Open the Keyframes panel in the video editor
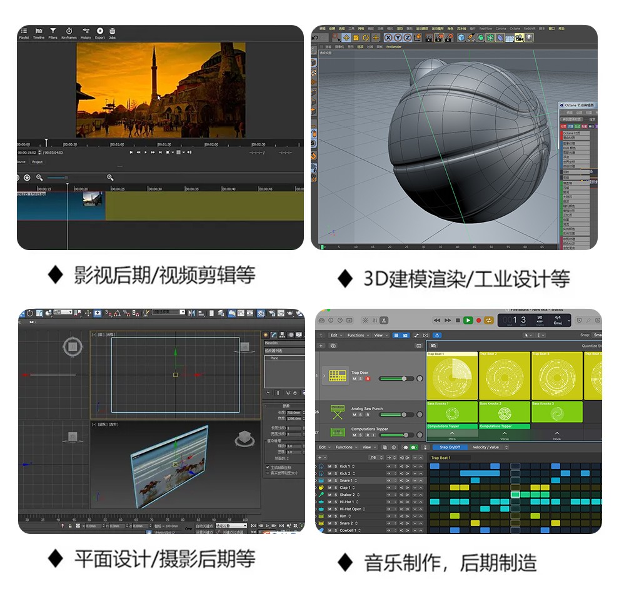 [69, 33]
